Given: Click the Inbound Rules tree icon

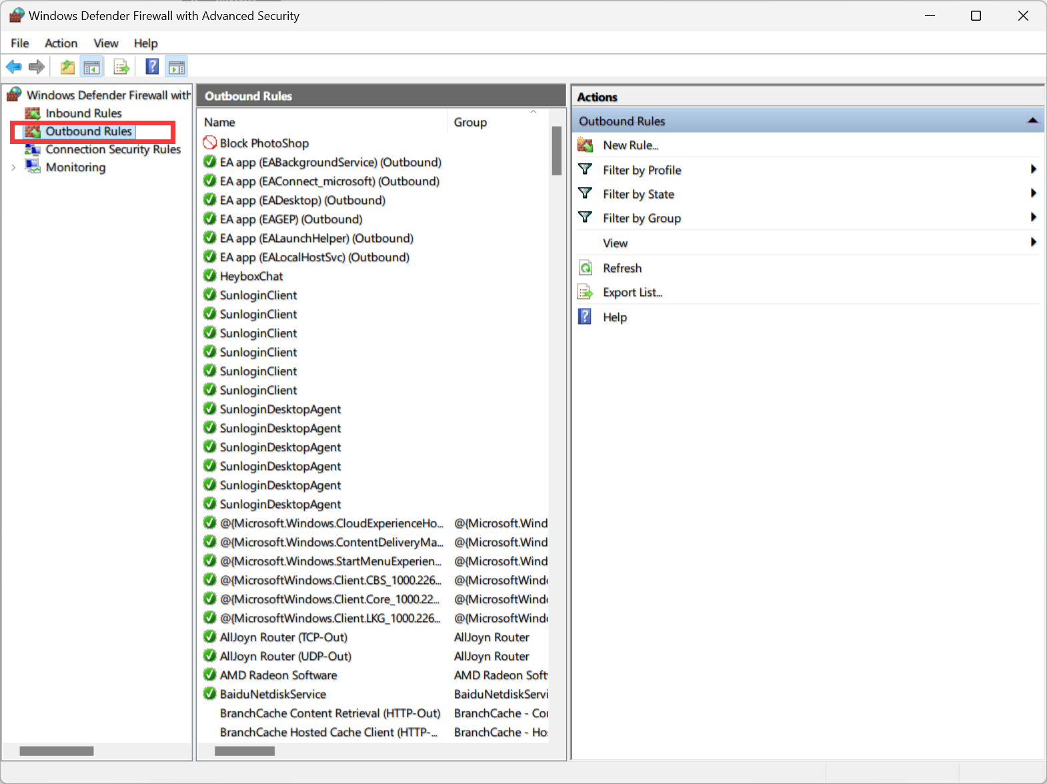Looking at the screenshot, I should click(33, 113).
